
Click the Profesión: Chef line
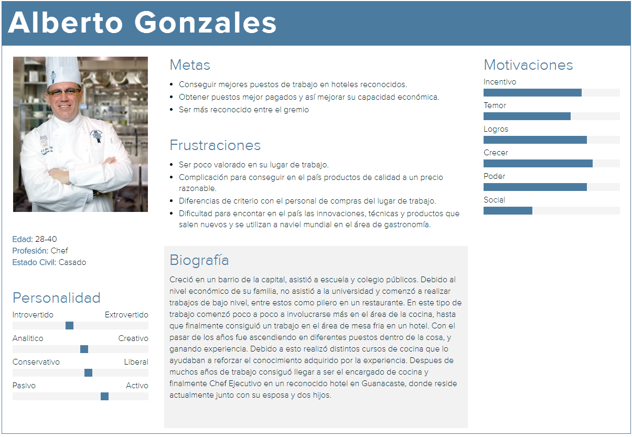tap(40, 251)
